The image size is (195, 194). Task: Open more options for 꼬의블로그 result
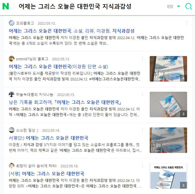(187, 23)
